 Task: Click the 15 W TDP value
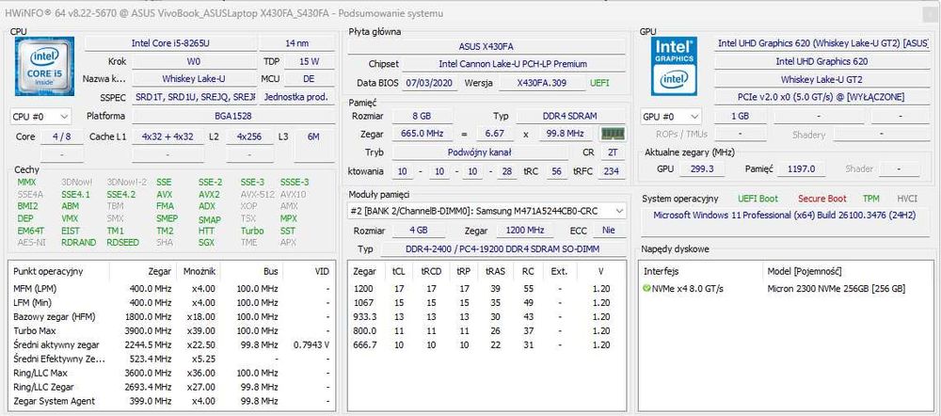(309, 61)
